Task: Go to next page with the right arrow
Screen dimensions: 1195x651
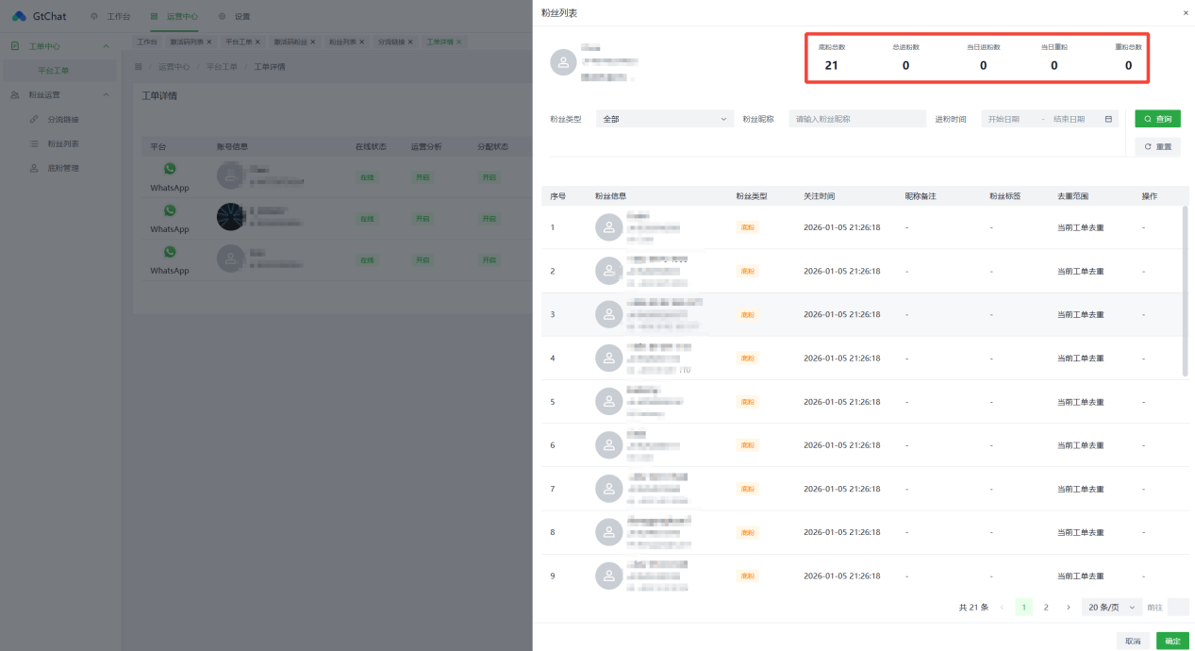Action: (x=1068, y=608)
